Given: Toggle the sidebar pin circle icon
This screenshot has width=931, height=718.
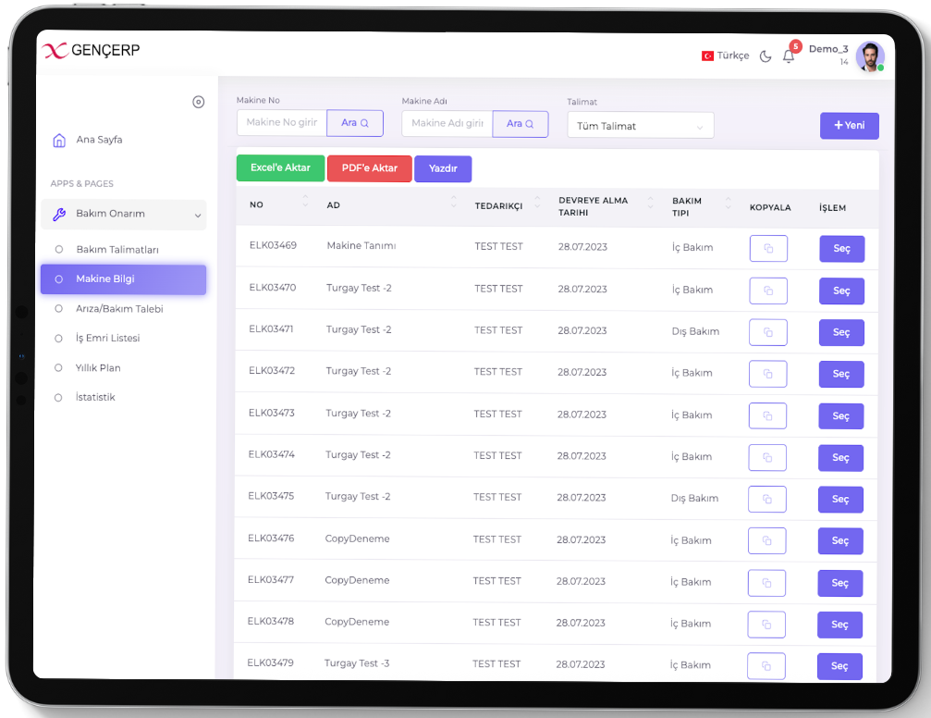Looking at the screenshot, I should tap(198, 103).
